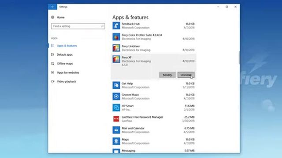Open Default apps settings page
This screenshot has height=158, width=282.
pyautogui.click(x=65, y=54)
